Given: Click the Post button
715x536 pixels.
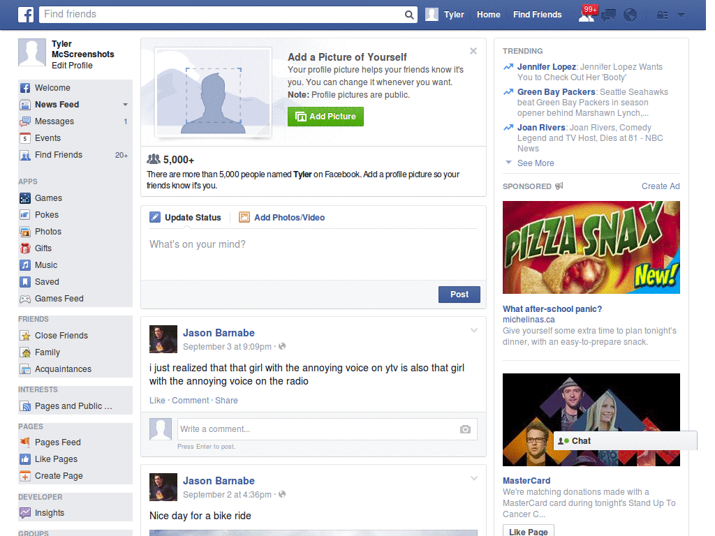Looking at the screenshot, I should tap(459, 295).
